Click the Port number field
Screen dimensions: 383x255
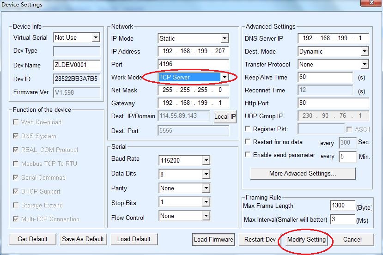click(x=193, y=64)
